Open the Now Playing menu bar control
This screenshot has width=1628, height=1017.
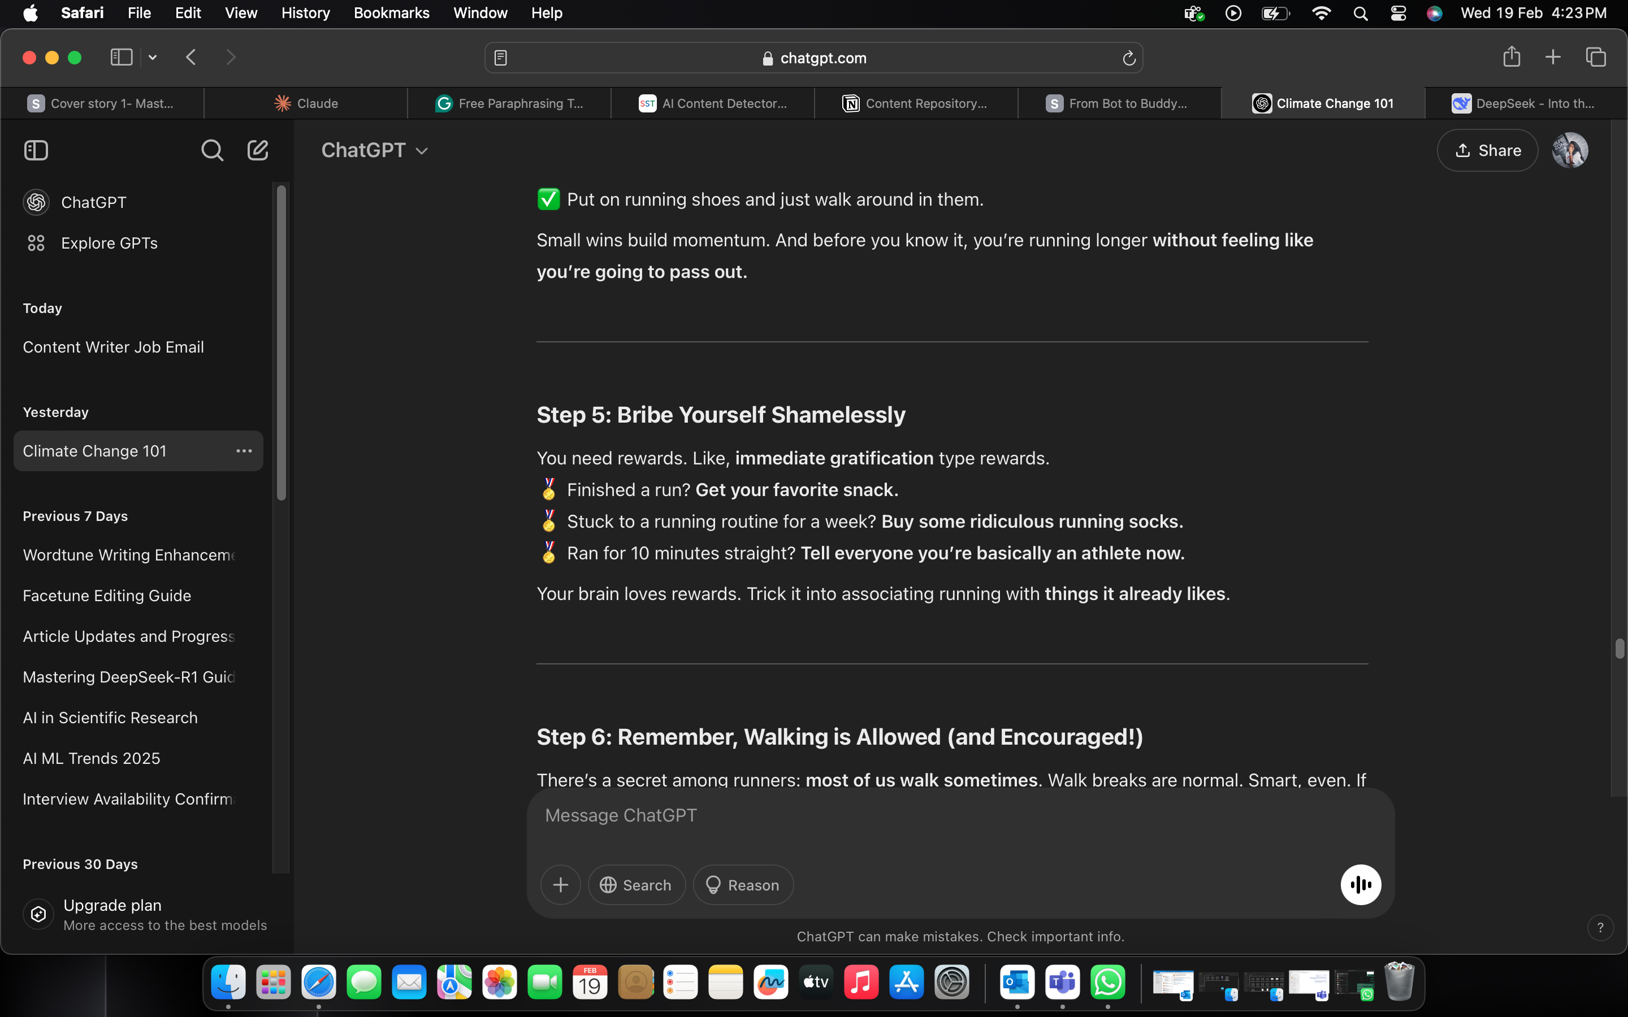pyautogui.click(x=1233, y=13)
